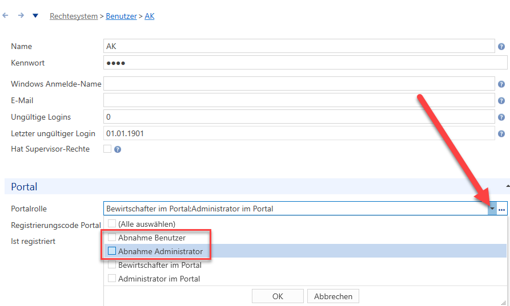Open the navigation history dropdown triangle

[x=35, y=15]
